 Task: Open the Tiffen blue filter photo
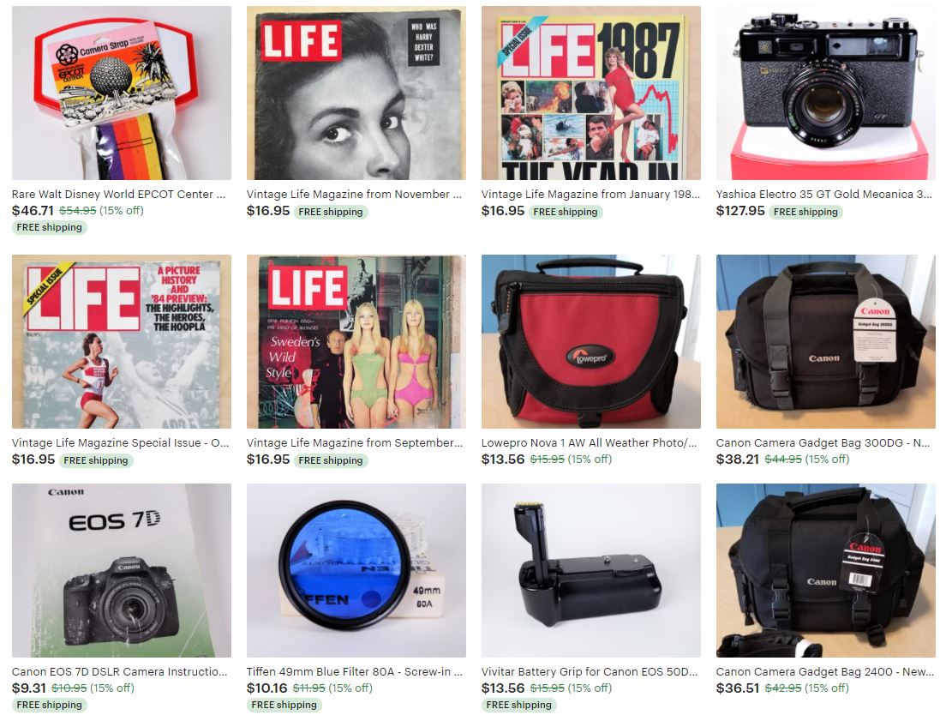point(356,571)
